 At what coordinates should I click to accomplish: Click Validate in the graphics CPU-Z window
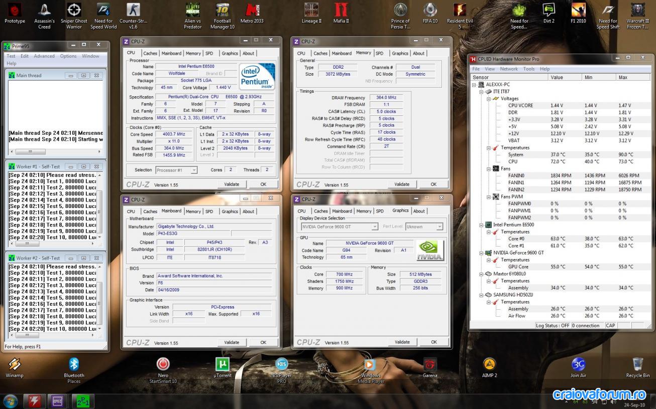402,342
